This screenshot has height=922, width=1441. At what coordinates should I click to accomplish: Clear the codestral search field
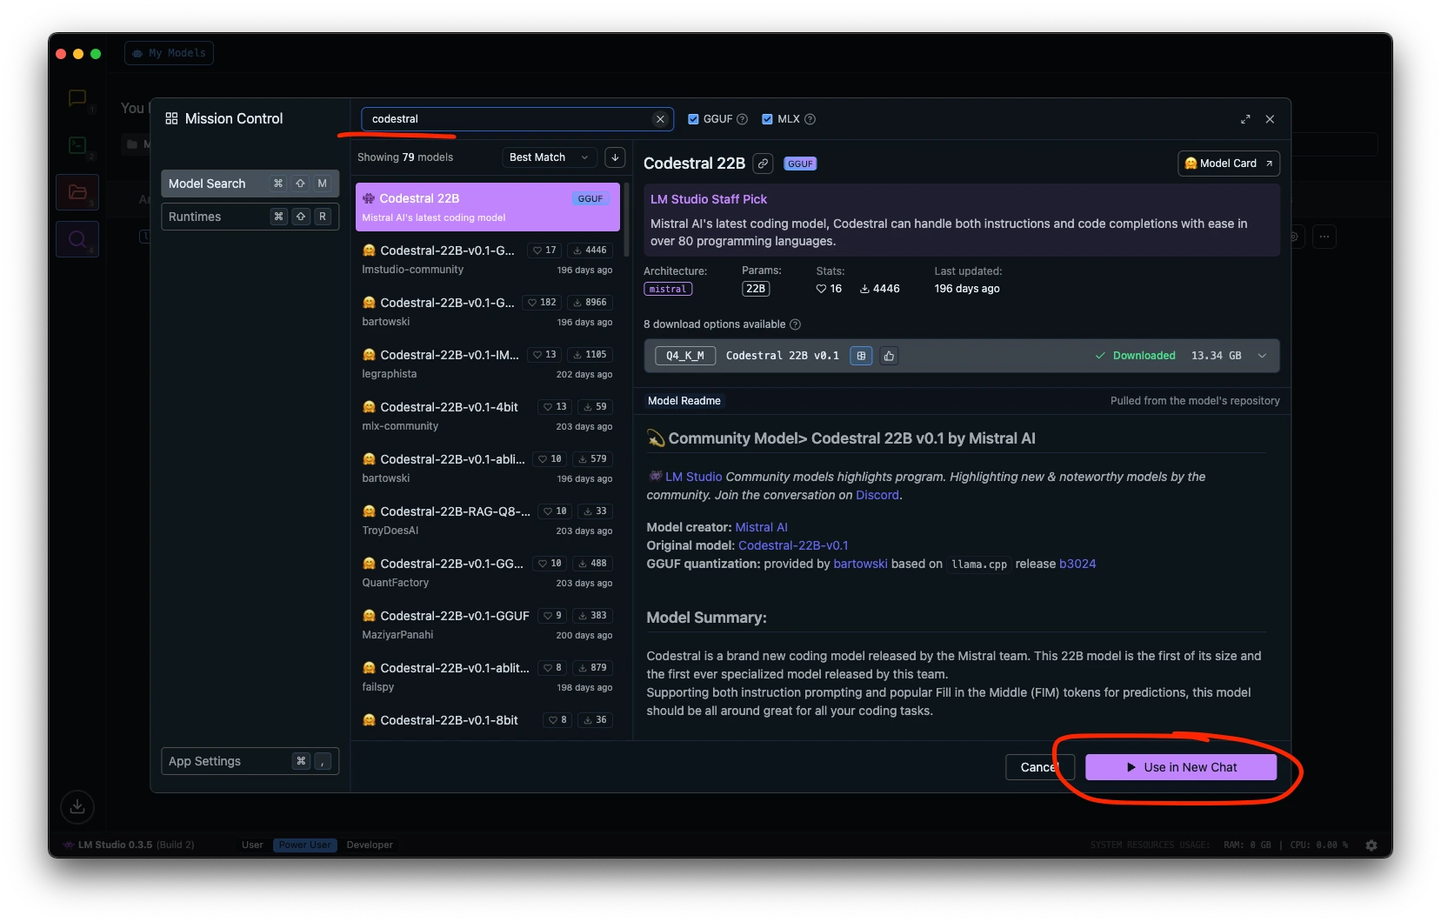click(x=660, y=119)
